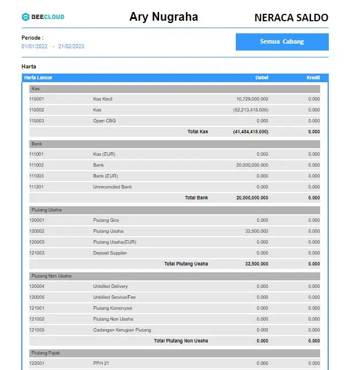Click the Total Piutang Usaha label
This screenshot has width=350, height=370.
(186, 264)
